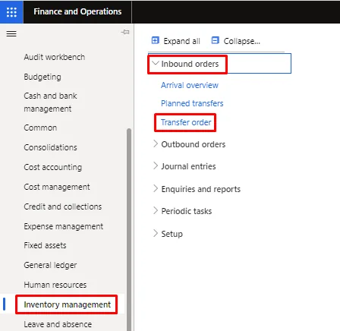Screen dimensions: 340x331
Task: Open Expense management module
Action: click(x=64, y=226)
